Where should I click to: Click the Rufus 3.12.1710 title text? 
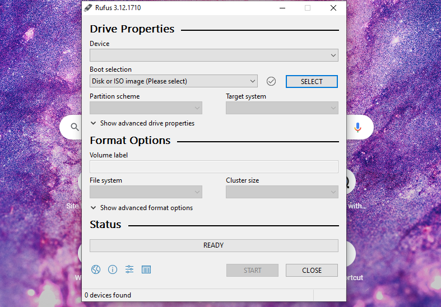click(x=118, y=8)
